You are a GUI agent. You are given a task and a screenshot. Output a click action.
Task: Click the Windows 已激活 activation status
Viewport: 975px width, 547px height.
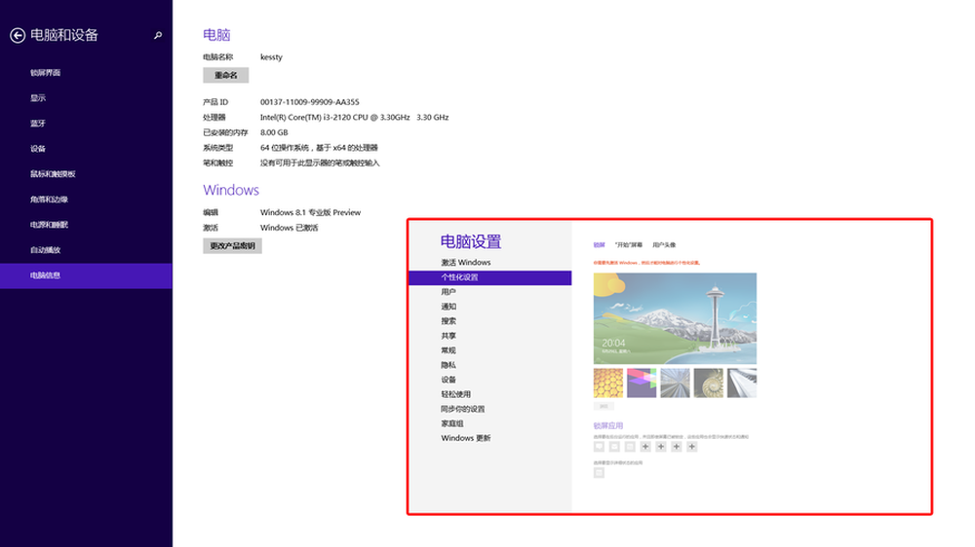pos(290,228)
